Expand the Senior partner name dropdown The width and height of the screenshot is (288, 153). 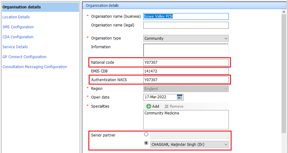click(225, 144)
